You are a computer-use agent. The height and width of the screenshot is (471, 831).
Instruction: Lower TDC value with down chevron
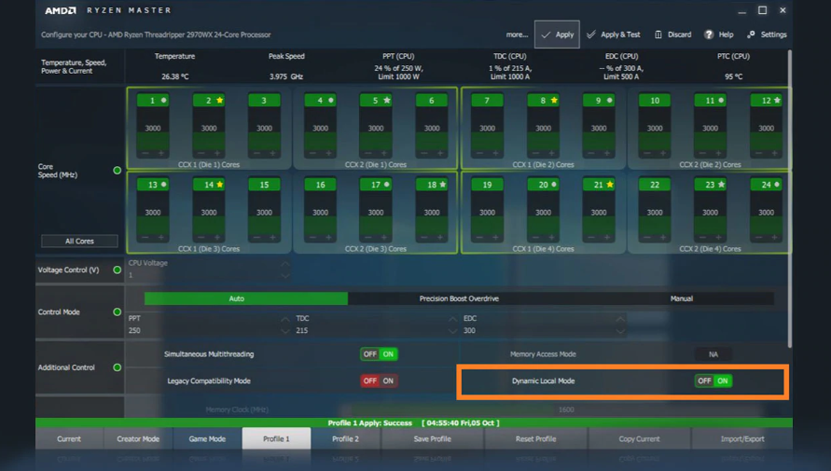pos(452,331)
